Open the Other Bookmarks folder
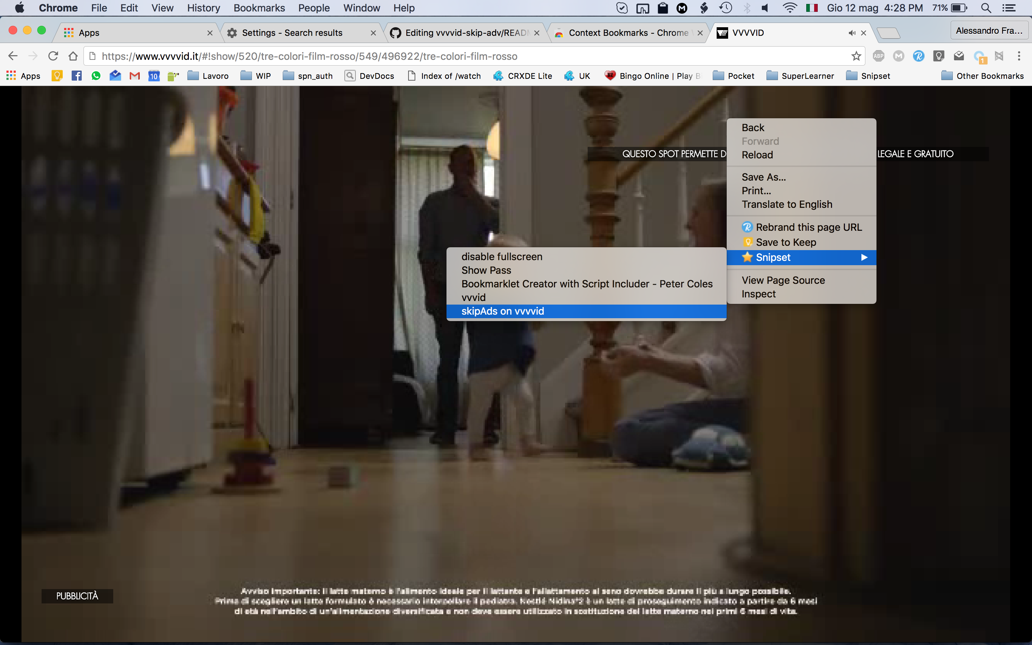 pos(982,76)
